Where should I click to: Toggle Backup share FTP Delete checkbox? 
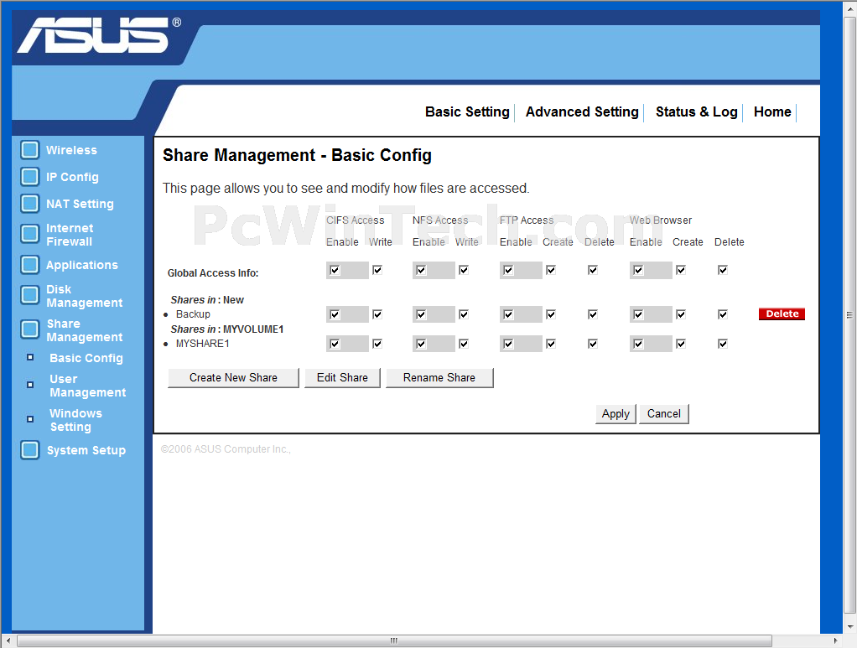(593, 314)
